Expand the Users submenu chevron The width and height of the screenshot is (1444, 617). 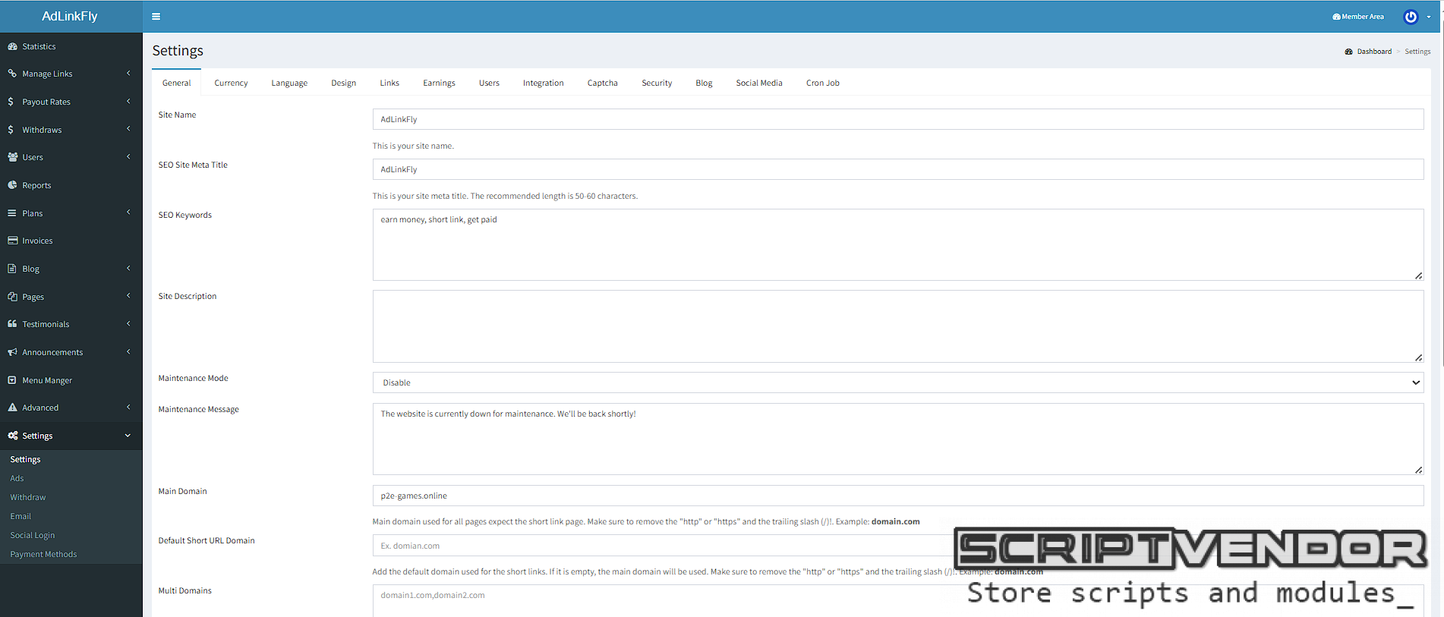(128, 156)
